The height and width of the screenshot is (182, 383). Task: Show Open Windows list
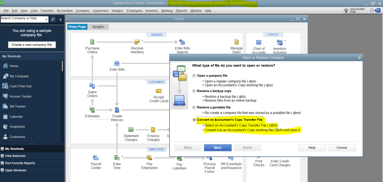pyautogui.click(x=32, y=170)
